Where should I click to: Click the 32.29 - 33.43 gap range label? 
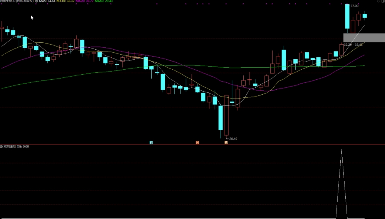pyautogui.click(x=353, y=45)
